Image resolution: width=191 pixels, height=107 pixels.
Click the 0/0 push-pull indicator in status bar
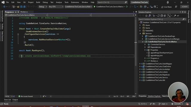pyautogui.click(x=142, y=104)
